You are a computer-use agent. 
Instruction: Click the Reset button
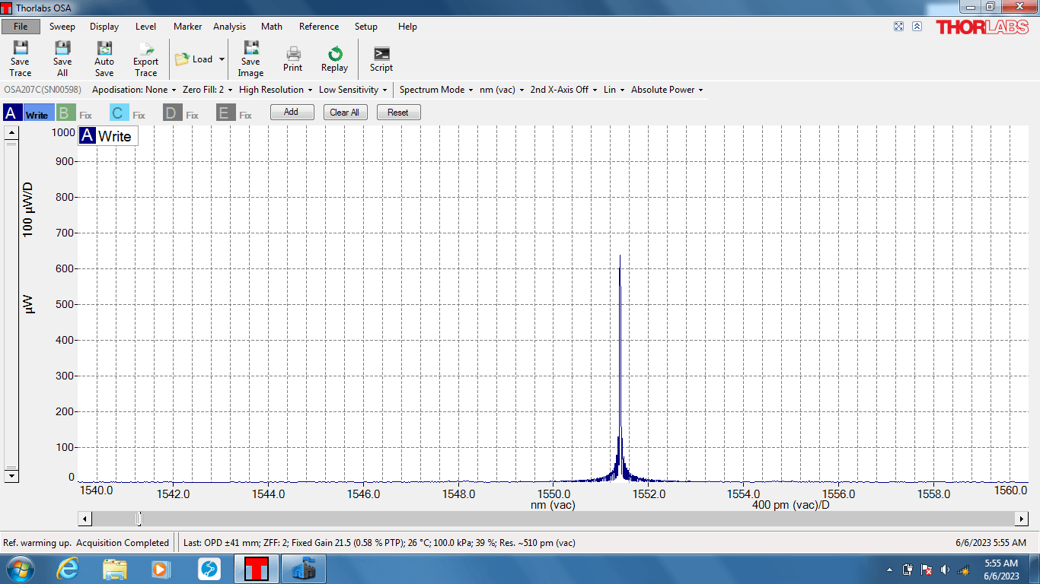(x=398, y=113)
